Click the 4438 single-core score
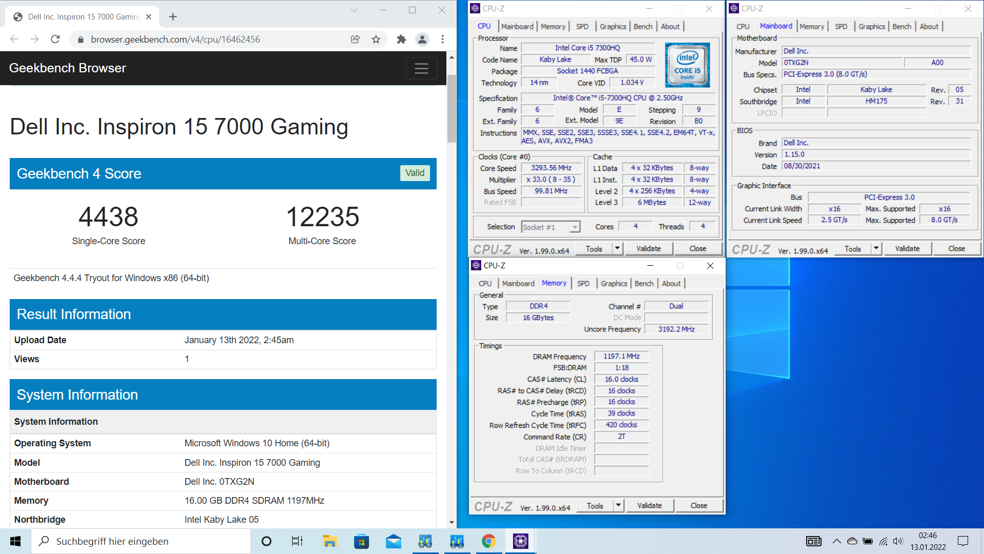The image size is (984, 554). pyautogui.click(x=108, y=216)
